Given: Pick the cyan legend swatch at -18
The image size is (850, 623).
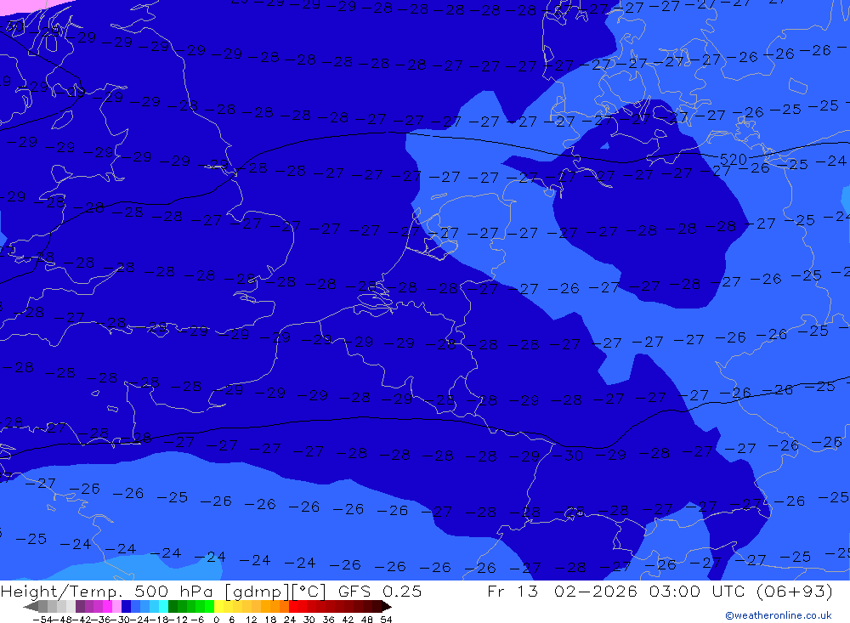Looking at the screenshot, I should click(163, 606).
